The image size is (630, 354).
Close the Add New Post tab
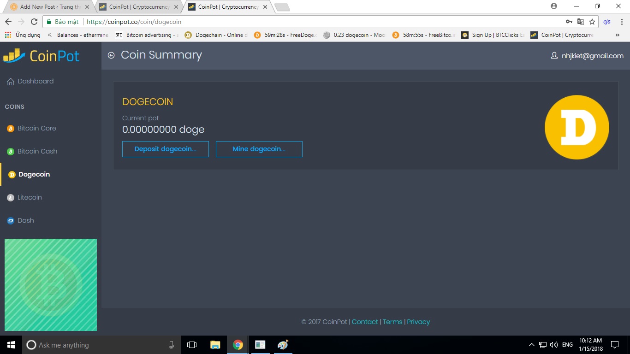click(87, 7)
